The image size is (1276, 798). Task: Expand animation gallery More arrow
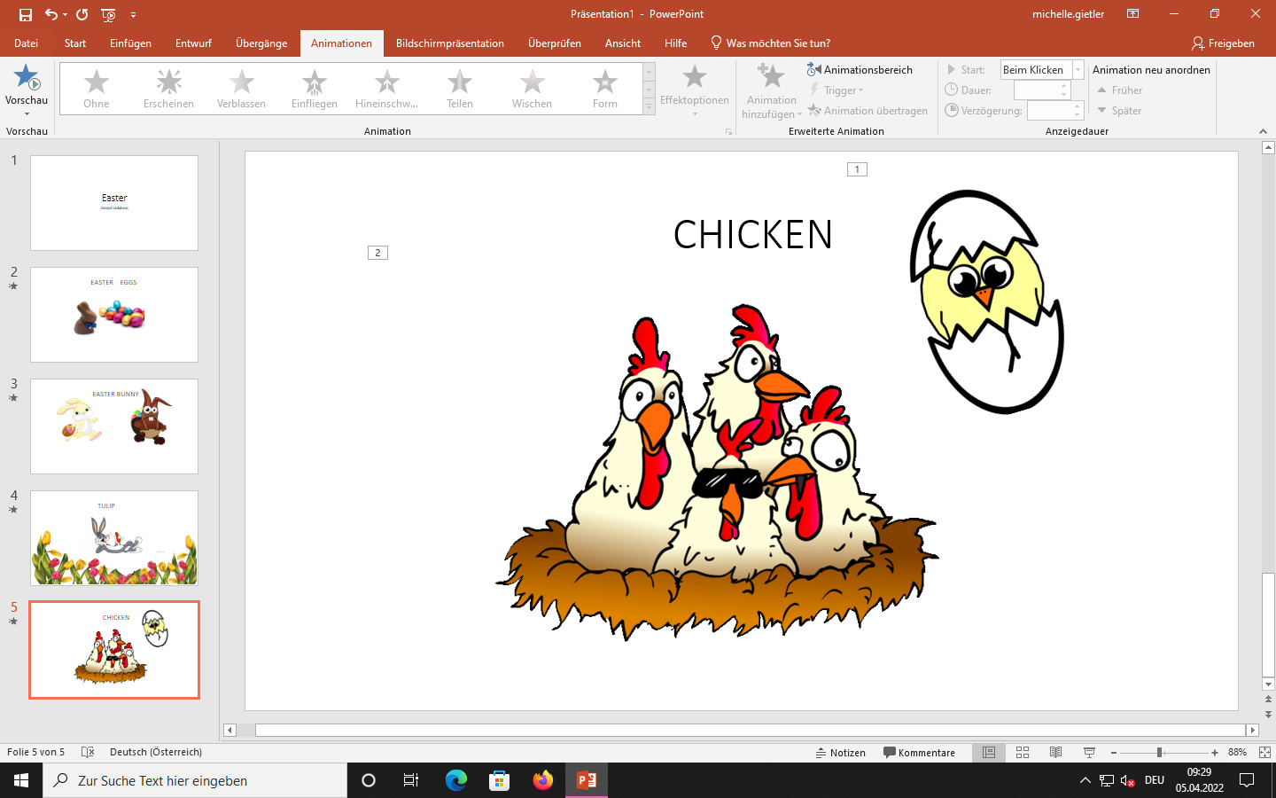[650, 107]
